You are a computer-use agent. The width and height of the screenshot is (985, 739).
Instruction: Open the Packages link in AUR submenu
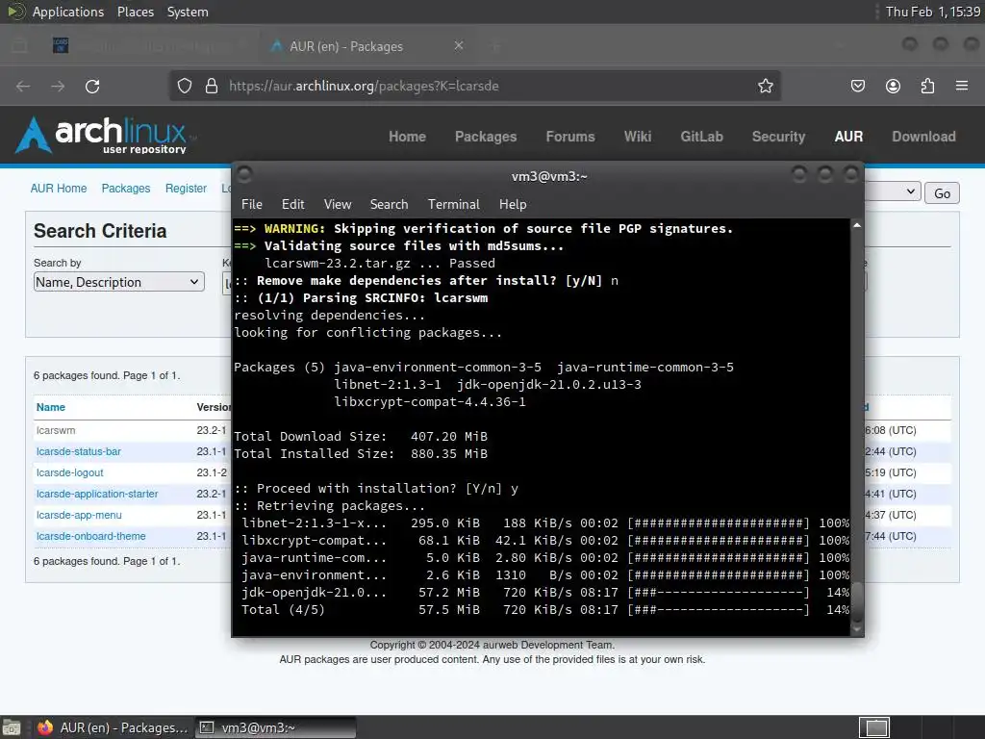click(126, 189)
